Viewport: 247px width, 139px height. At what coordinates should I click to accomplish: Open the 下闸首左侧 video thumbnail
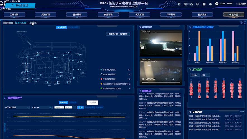(x=161, y=43)
